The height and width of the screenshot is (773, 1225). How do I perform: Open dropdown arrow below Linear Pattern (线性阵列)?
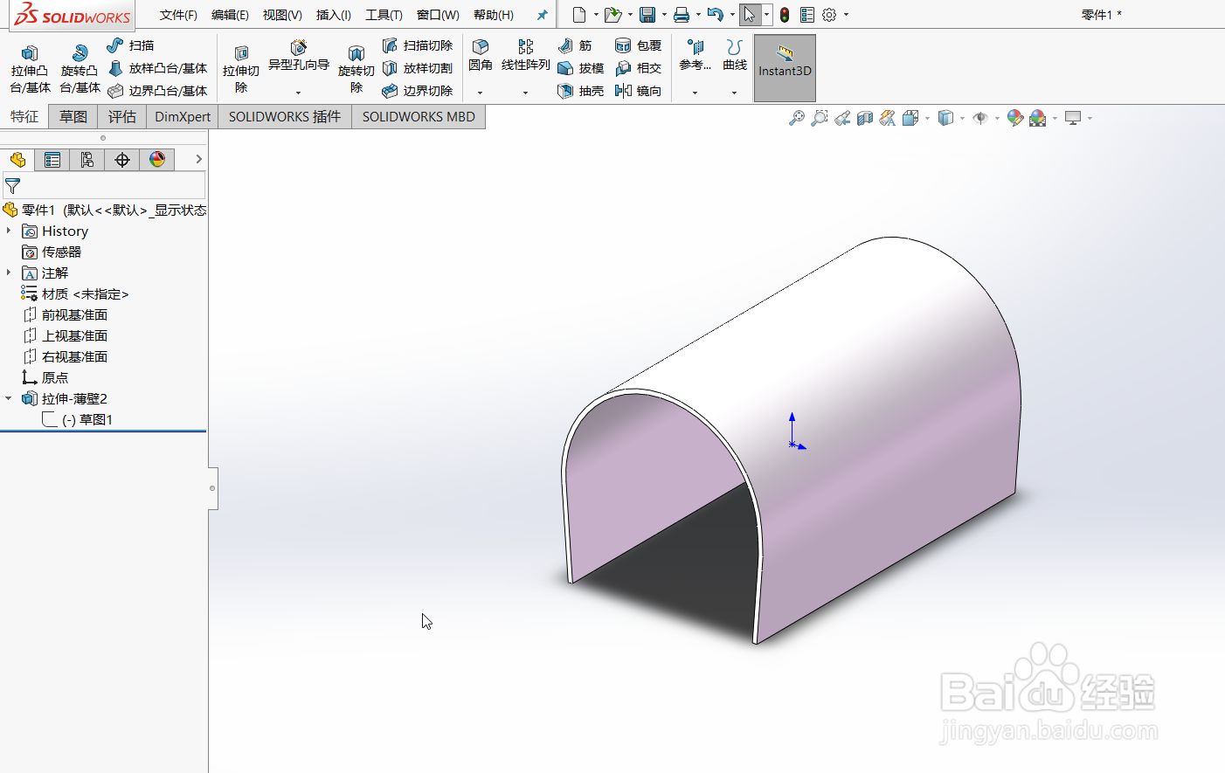click(525, 93)
